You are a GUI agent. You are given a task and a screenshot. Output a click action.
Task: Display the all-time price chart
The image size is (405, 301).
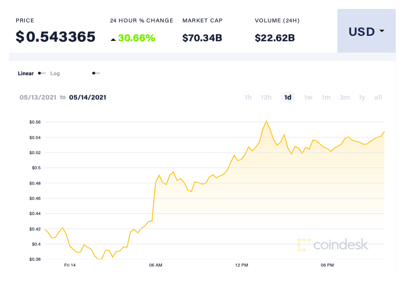coord(378,97)
